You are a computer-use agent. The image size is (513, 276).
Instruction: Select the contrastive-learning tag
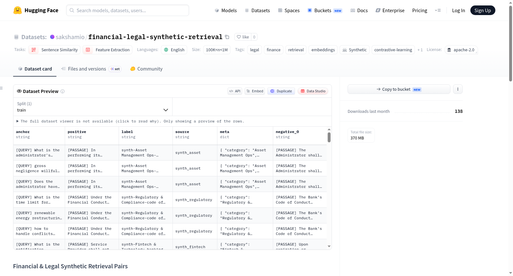[x=393, y=50]
